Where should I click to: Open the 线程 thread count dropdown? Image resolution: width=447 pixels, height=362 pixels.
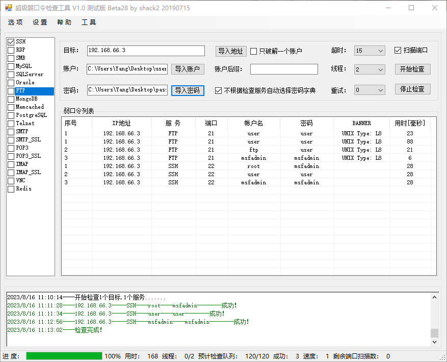click(380, 69)
